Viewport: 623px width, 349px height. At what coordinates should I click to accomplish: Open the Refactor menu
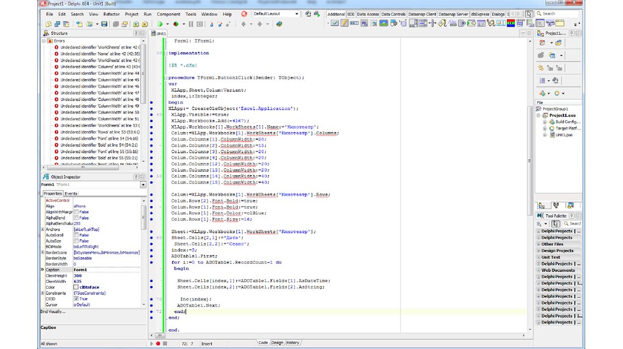point(111,13)
